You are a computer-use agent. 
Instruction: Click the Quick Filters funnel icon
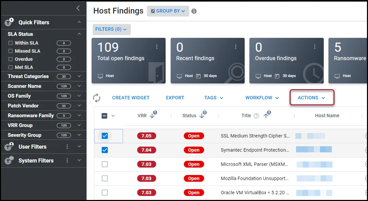tap(9, 22)
